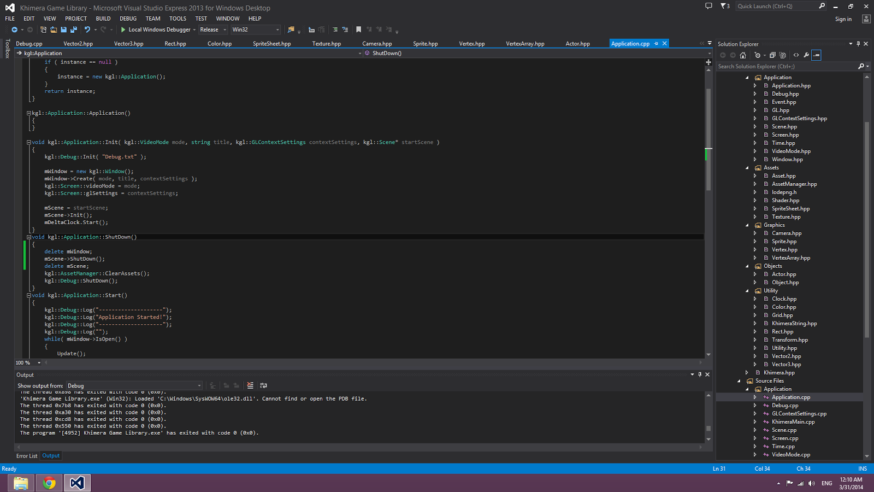874x492 pixels.
Task: Save the current file with the Save icon
Action: click(63, 30)
